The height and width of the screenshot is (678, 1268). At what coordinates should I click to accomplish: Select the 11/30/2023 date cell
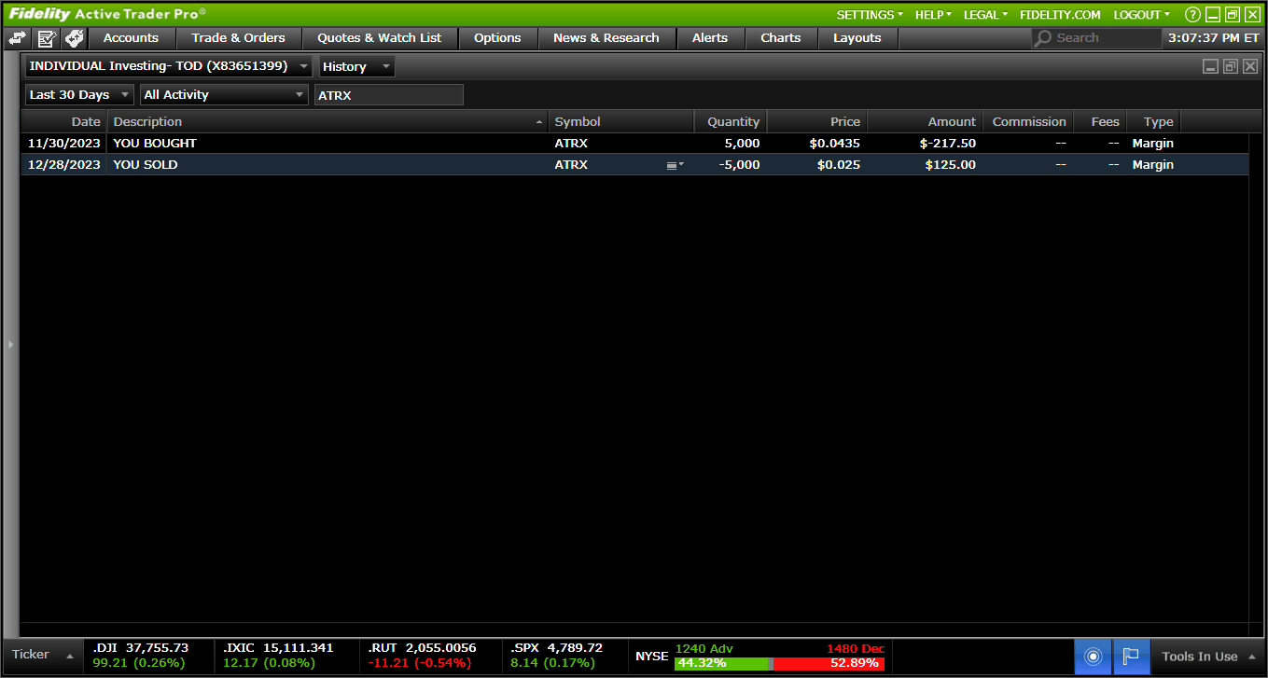tap(64, 144)
